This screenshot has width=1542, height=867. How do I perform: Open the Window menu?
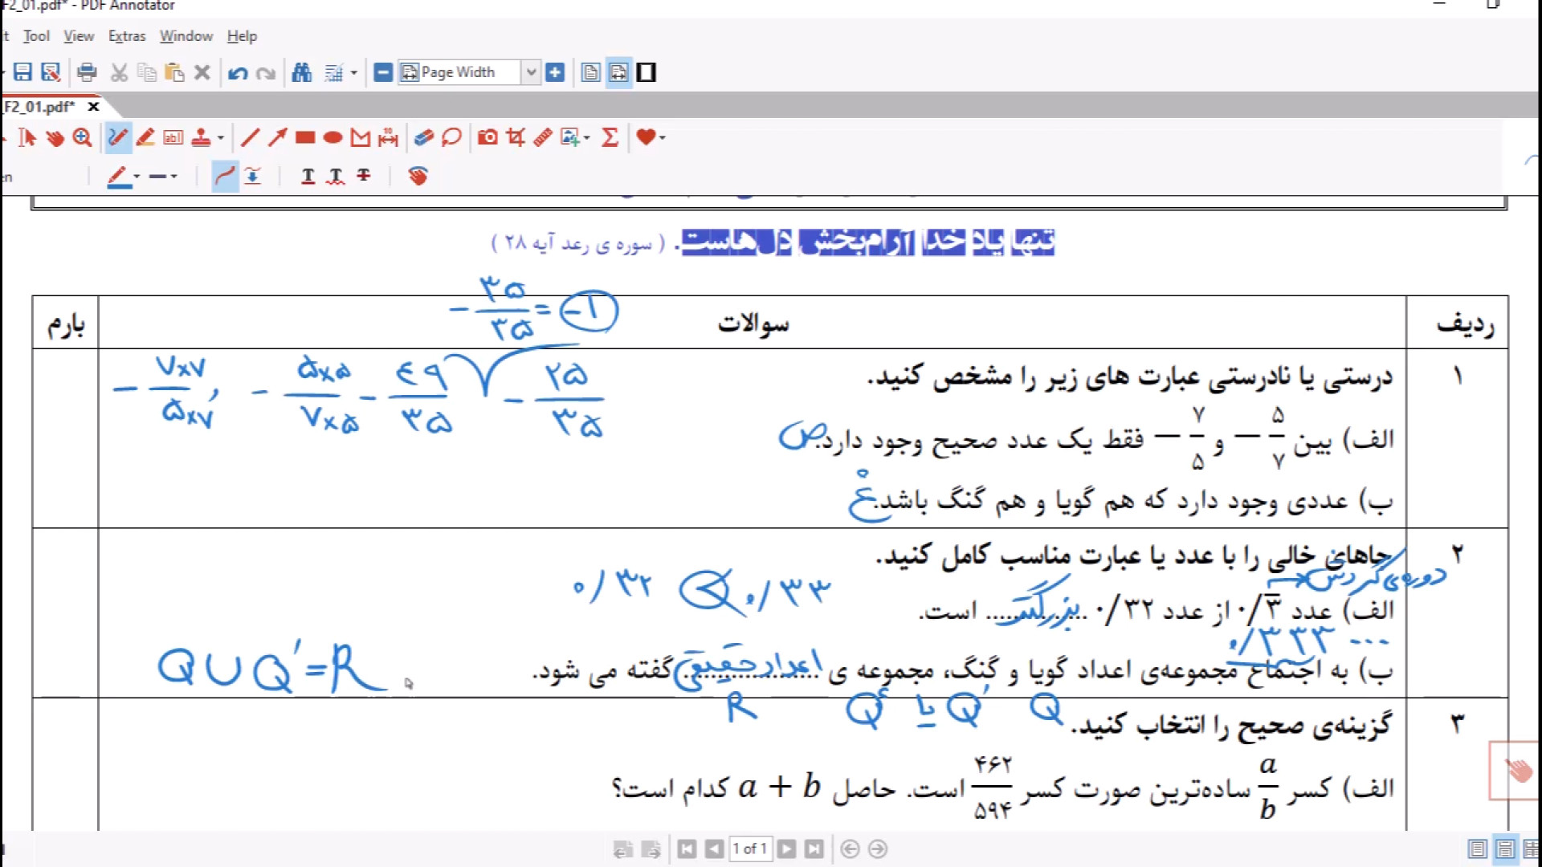point(186,36)
